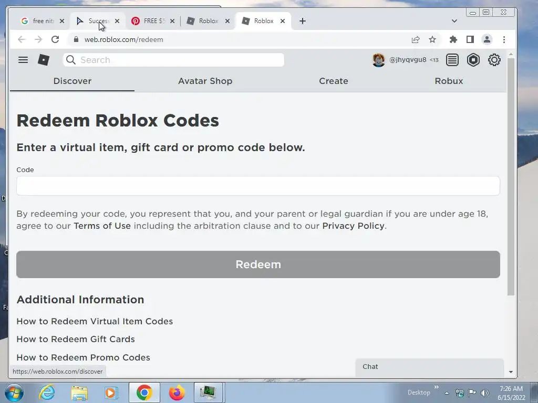
Task: Click the volume speaker tray icon
Action: coord(484,393)
